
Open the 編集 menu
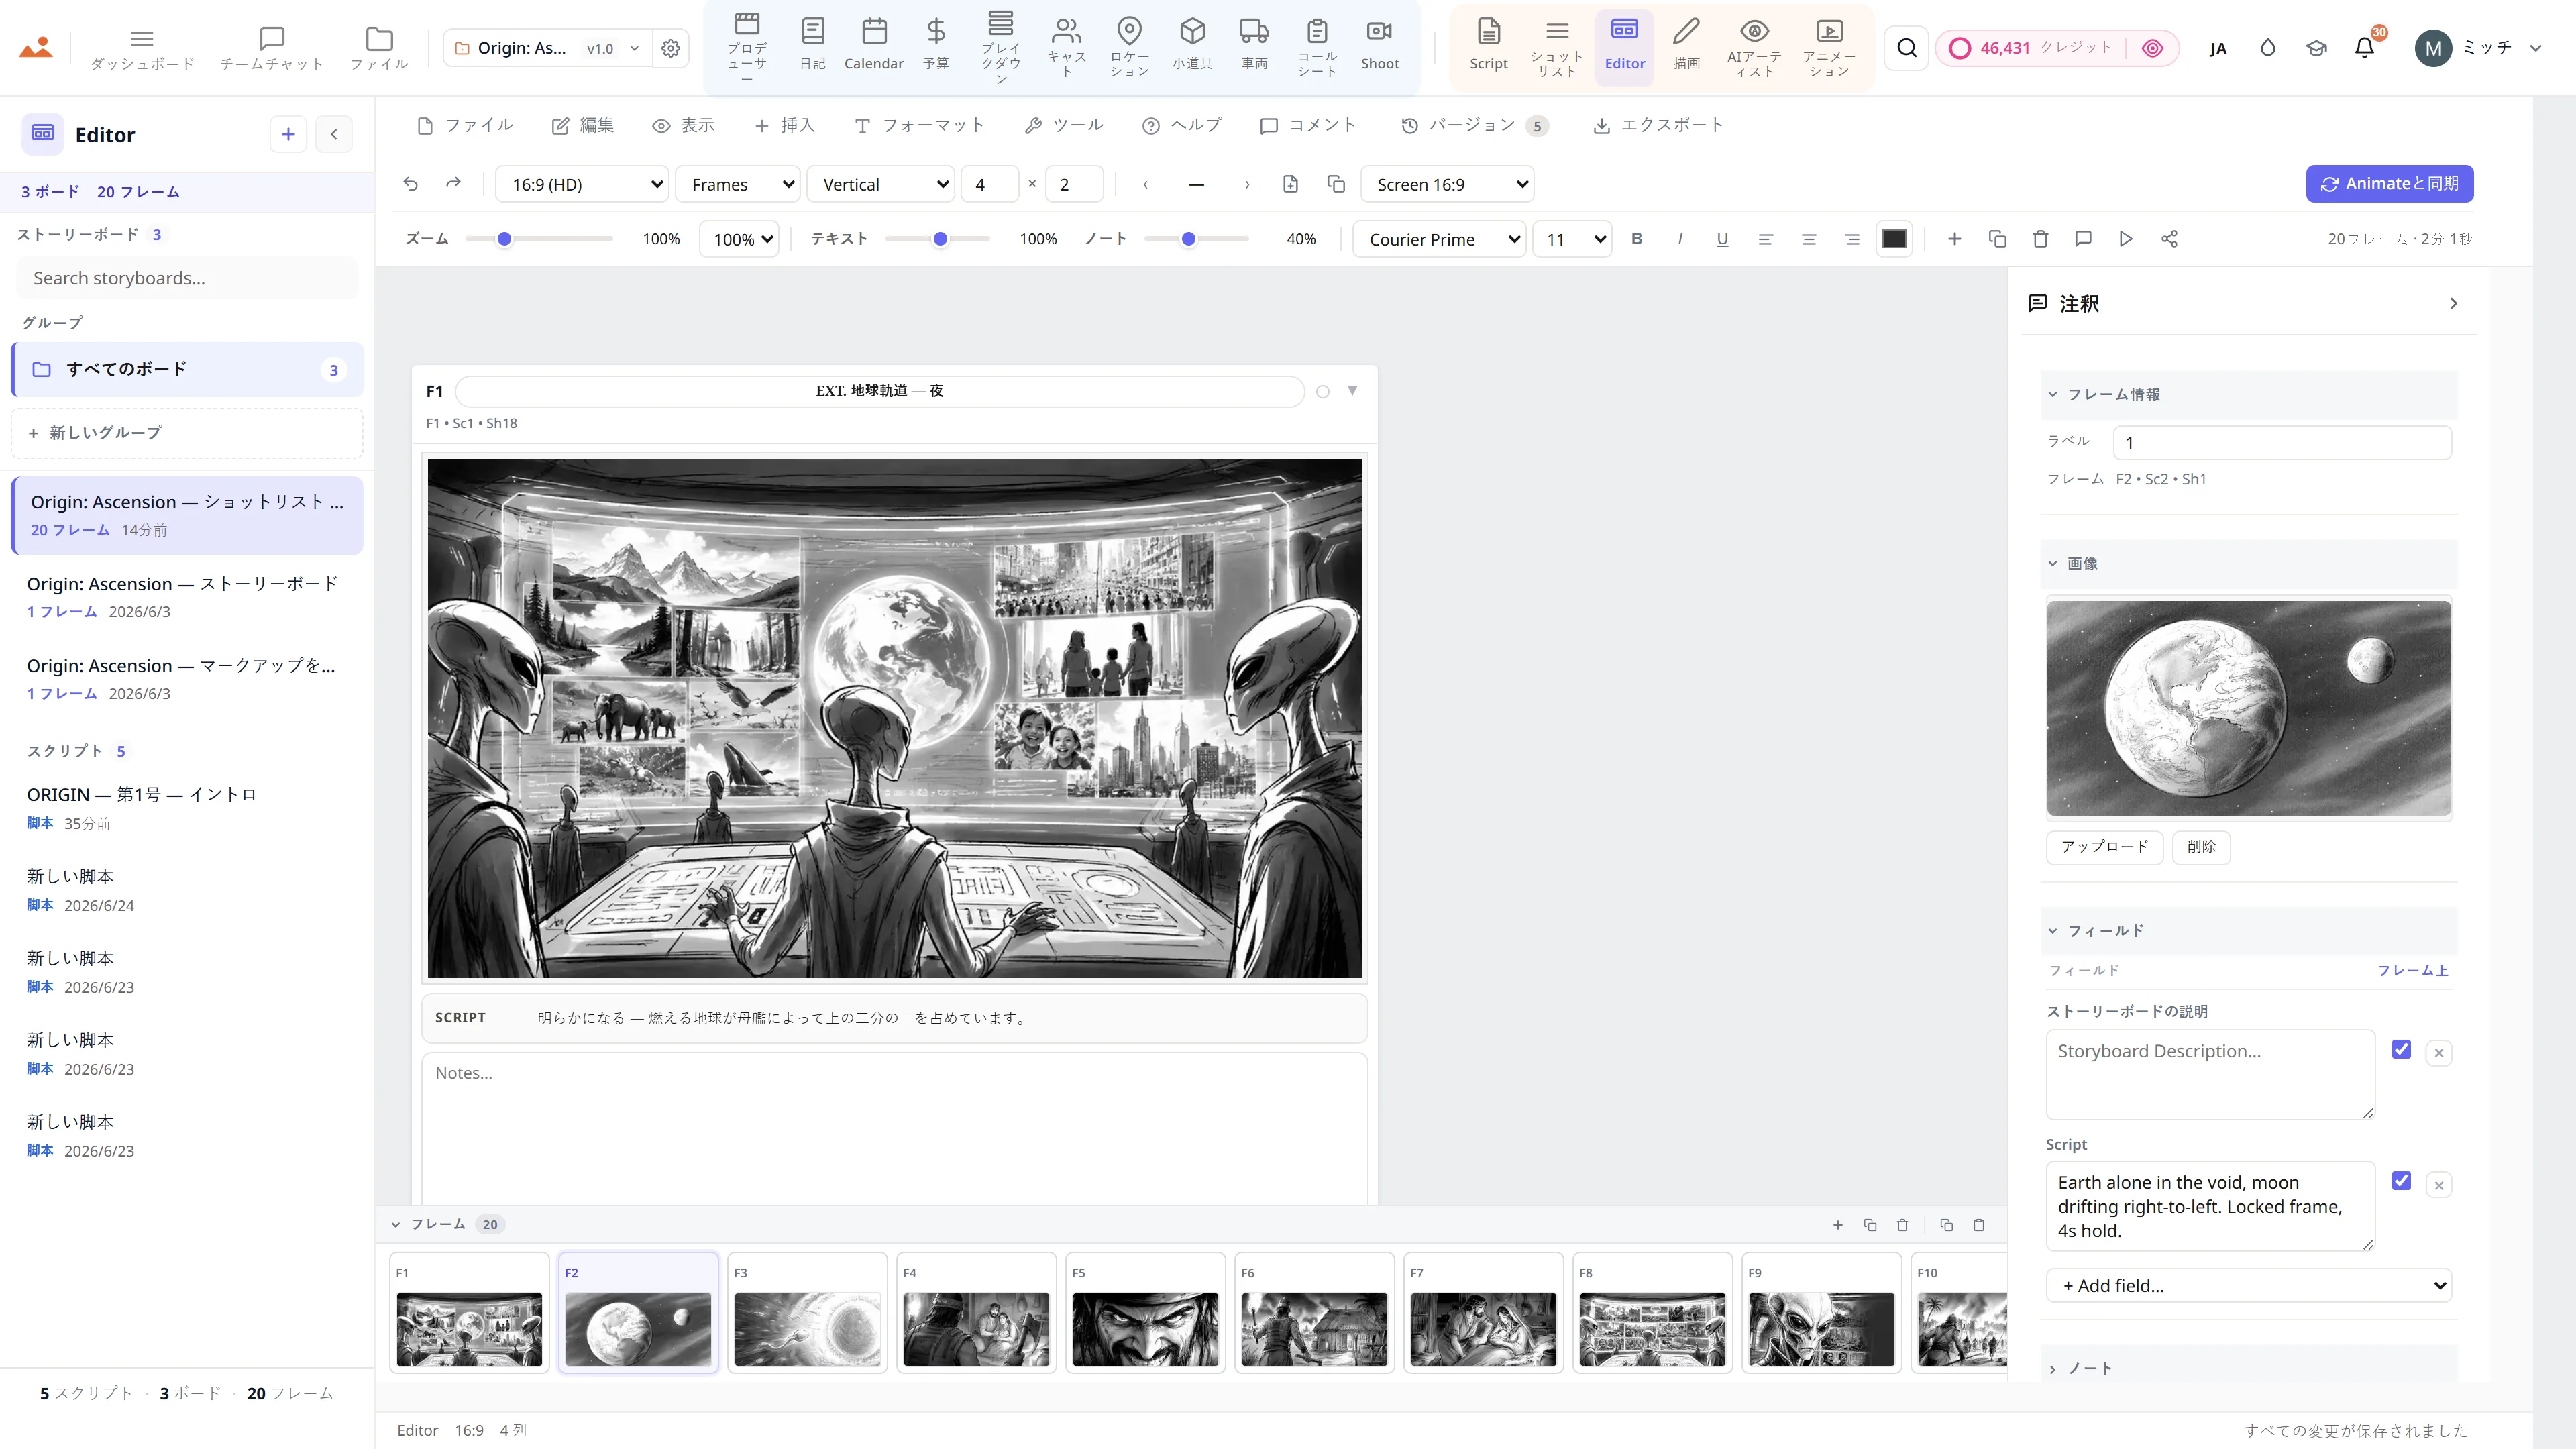583,125
